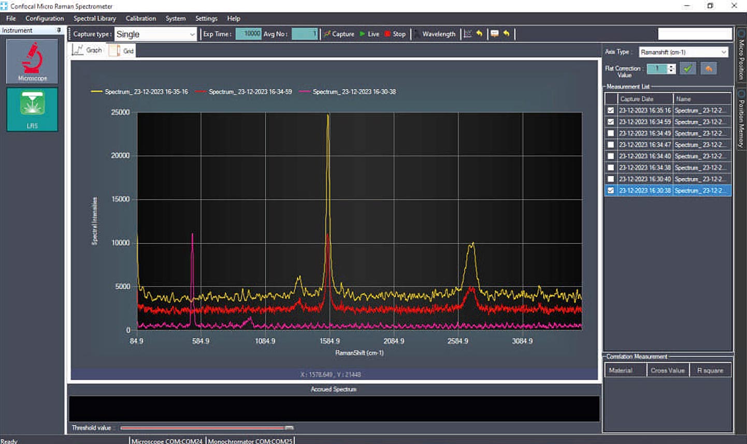Viewport: 747px width, 444px height.
Task: Check the 16:30:40 spectrum measurement
Action: click(611, 179)
